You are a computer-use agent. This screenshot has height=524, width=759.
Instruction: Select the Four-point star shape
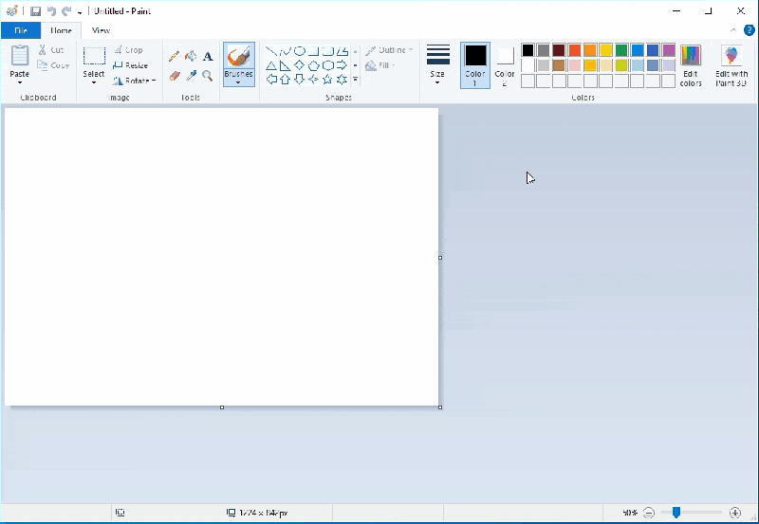[x=314, y=80]
